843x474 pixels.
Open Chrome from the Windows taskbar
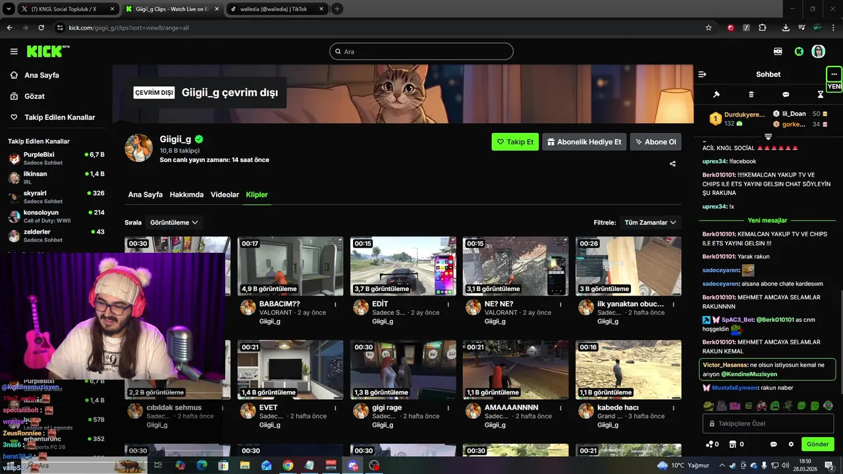[288, 465]
